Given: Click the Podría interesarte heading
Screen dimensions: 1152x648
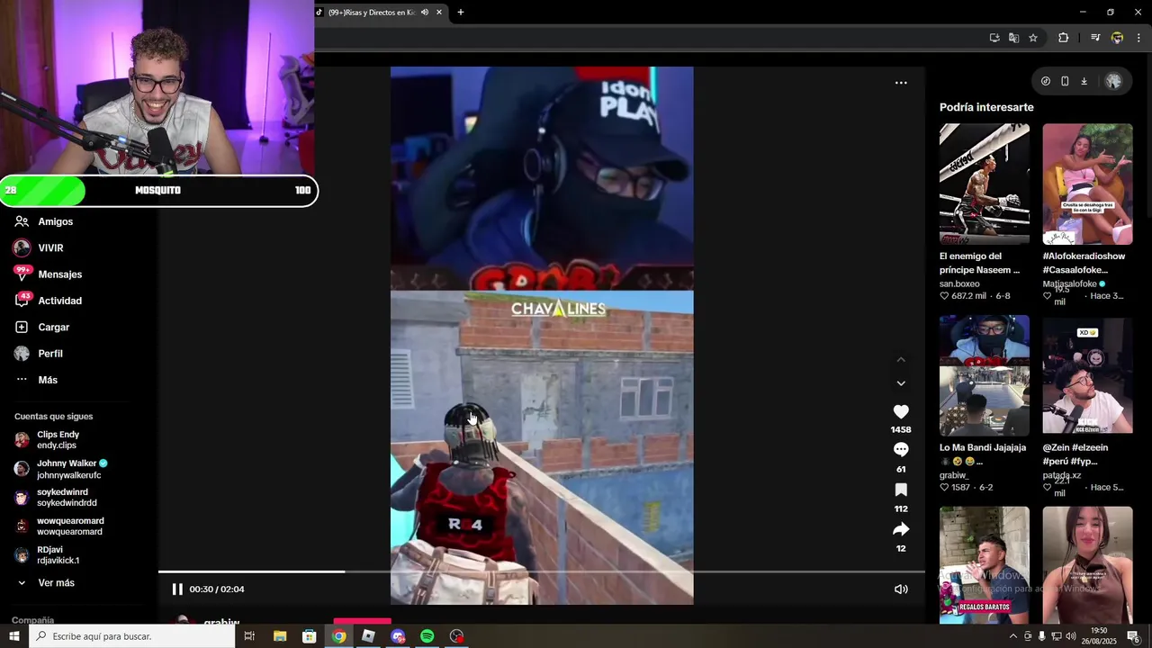Looking at the screenshot, I should click(x=986, y=107).
